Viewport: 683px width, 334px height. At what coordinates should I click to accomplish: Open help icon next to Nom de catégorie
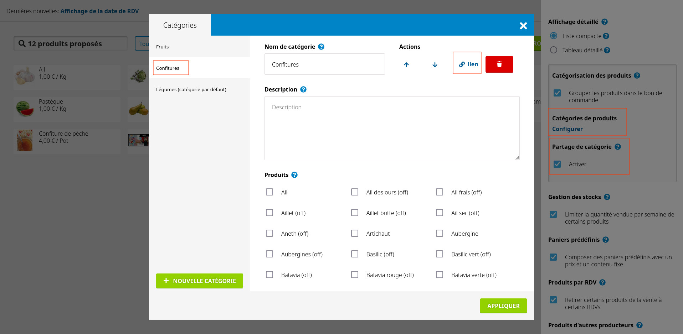coord(321,47)
